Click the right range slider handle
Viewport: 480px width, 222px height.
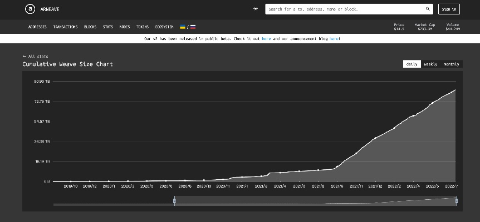[x=457, y=201]
